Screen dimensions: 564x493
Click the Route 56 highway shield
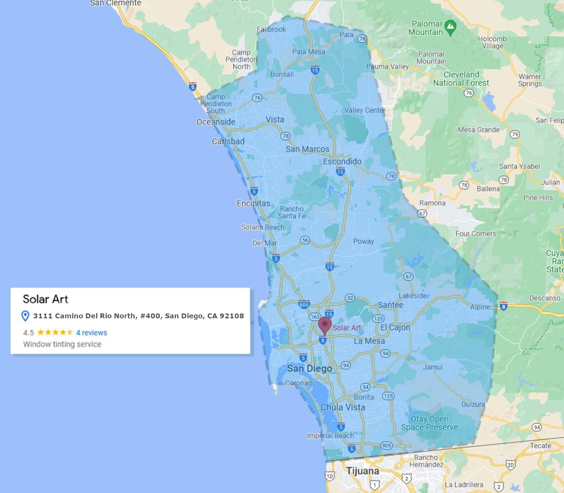tap(305, 240)
